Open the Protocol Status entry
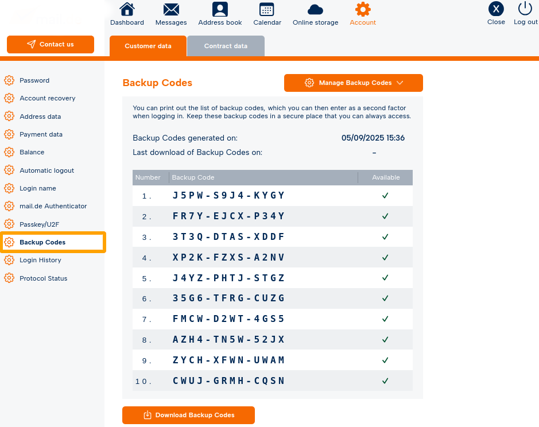The image size is (539, 427). tap(43, 278)
